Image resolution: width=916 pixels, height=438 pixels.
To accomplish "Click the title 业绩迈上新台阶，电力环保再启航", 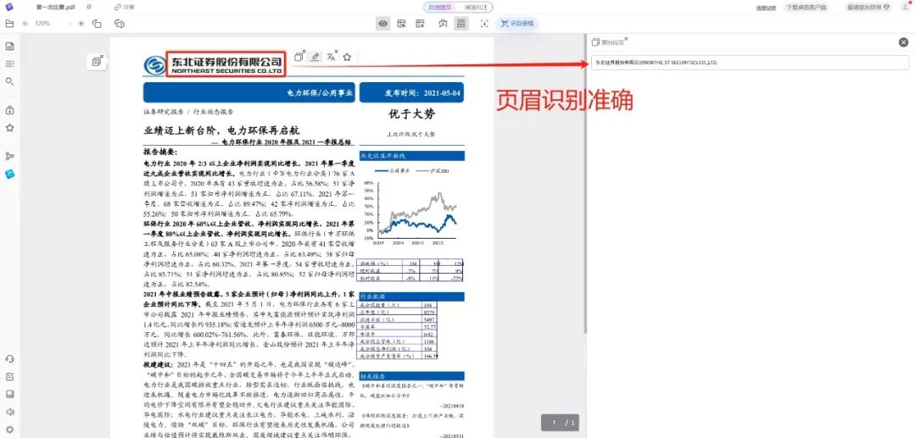I will point(221,130).
